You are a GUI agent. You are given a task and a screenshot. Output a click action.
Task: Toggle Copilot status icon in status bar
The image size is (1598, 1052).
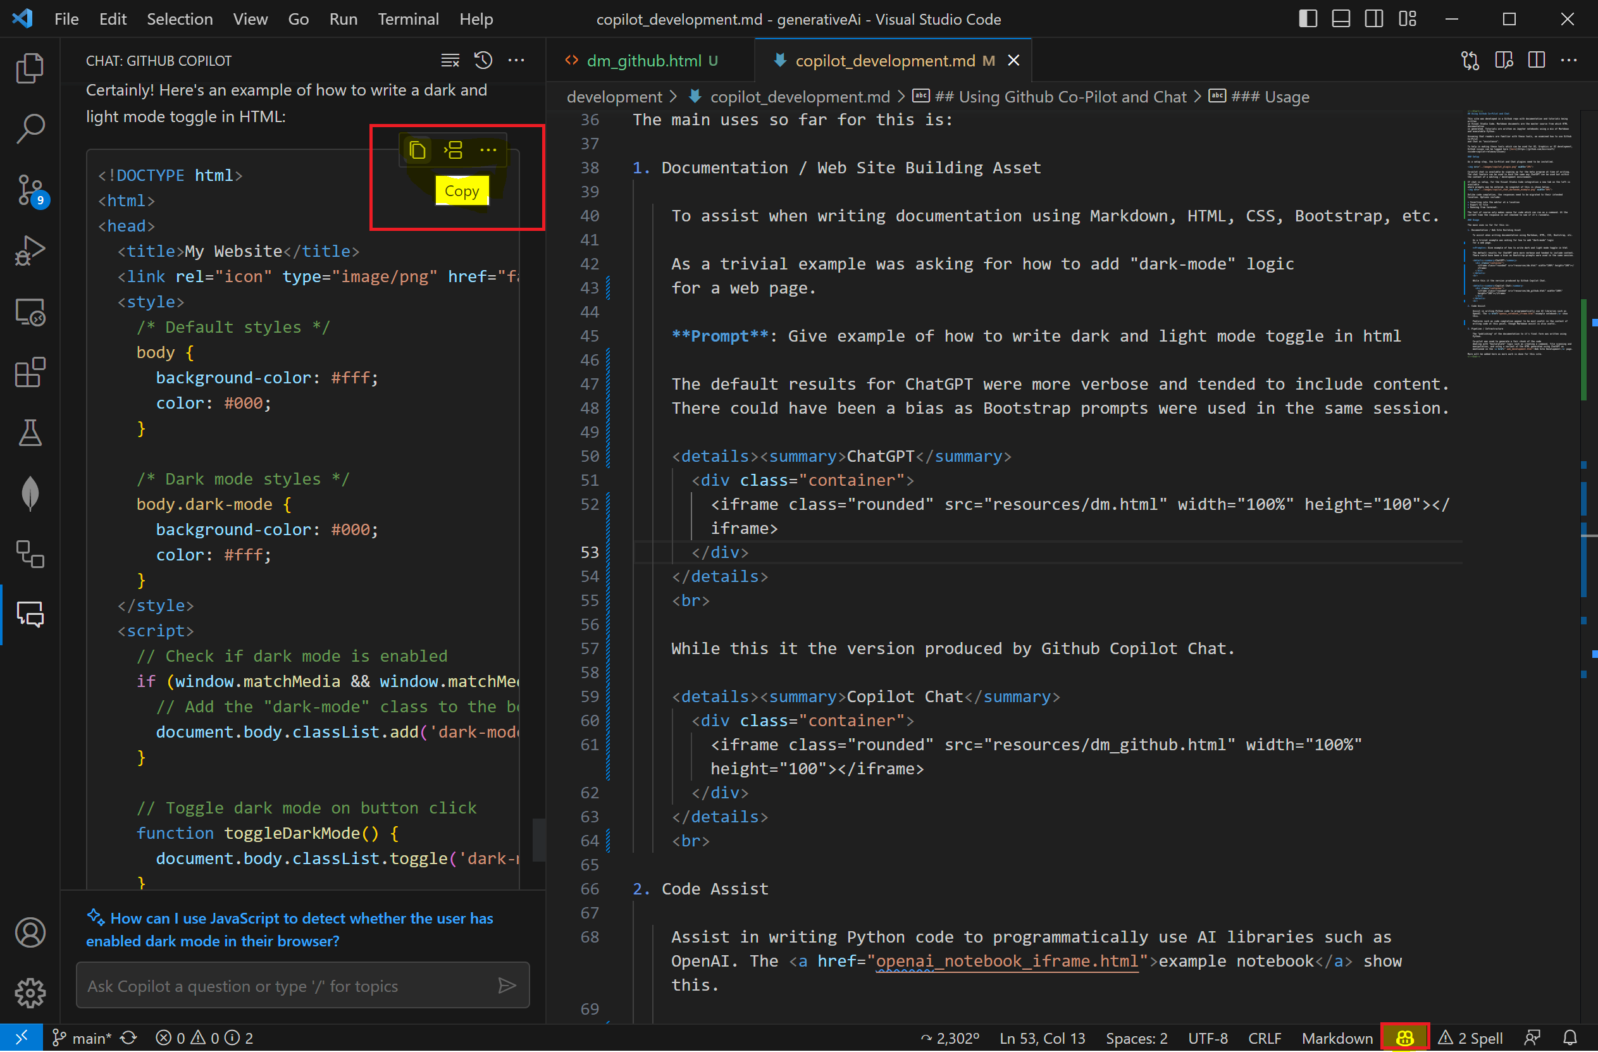pyautogui.click(x=1404, y=1039)
